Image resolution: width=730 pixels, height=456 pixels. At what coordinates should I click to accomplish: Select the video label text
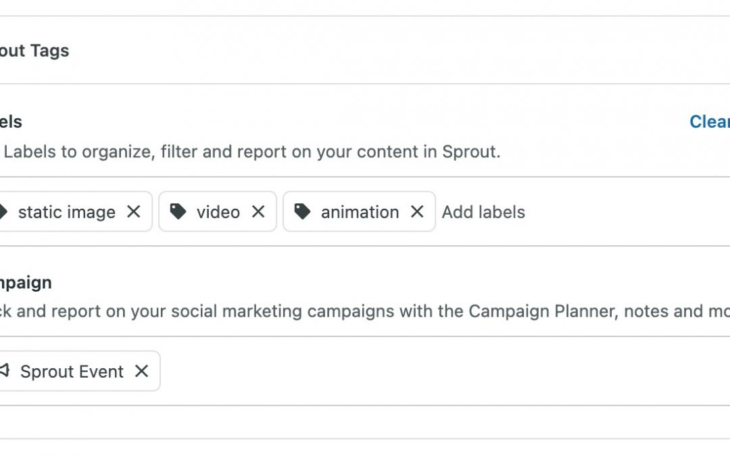click(218, 212)
